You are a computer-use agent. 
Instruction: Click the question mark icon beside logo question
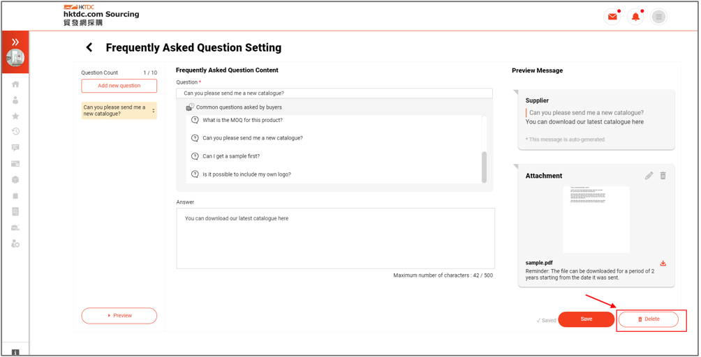pos(195,174)
